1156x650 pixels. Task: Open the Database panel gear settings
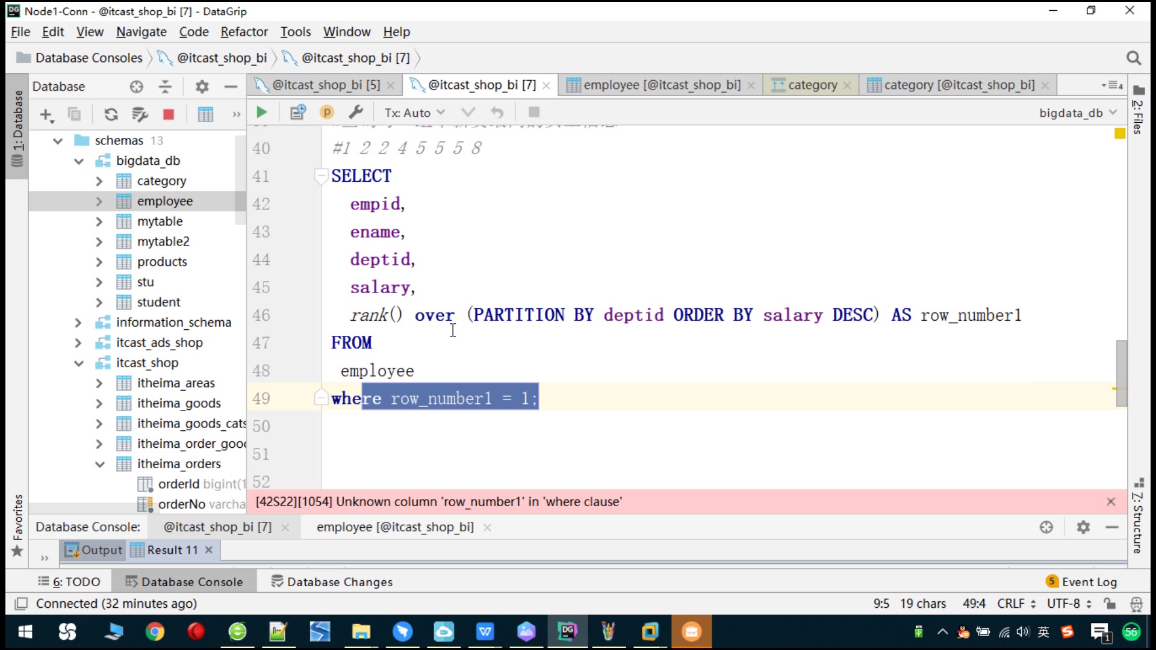click(202, 87)
